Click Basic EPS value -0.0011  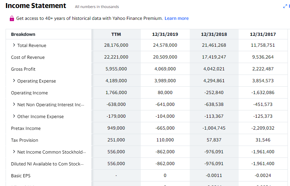tap(214, 175)
